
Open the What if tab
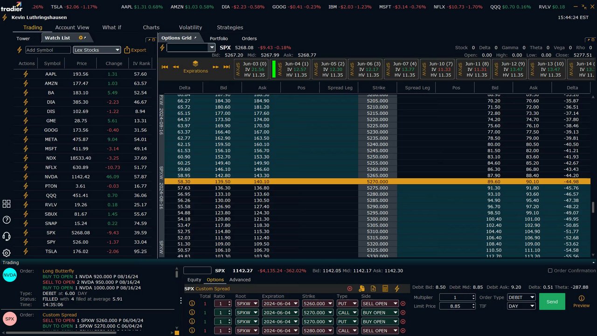tap(112, 28)
